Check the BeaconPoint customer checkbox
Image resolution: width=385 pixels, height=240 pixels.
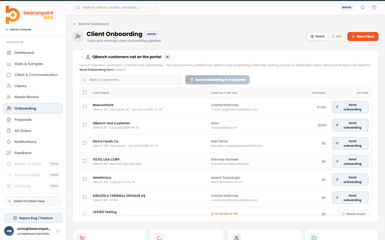click(85, 107)
